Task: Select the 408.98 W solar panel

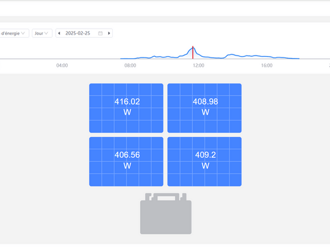Action: point(205,108)
